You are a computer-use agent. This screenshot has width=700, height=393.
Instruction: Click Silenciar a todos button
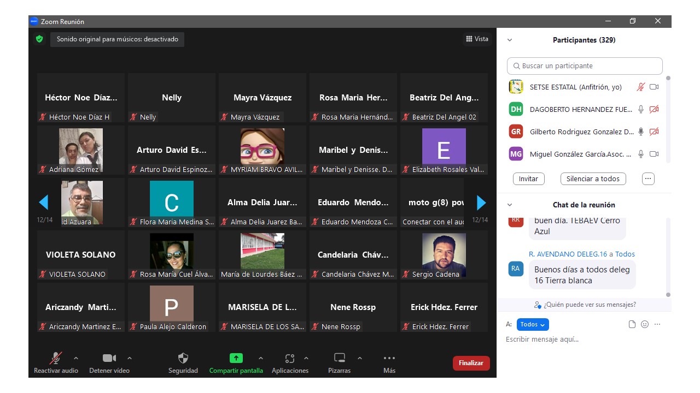pyautogui.click(x=593, y=178)
